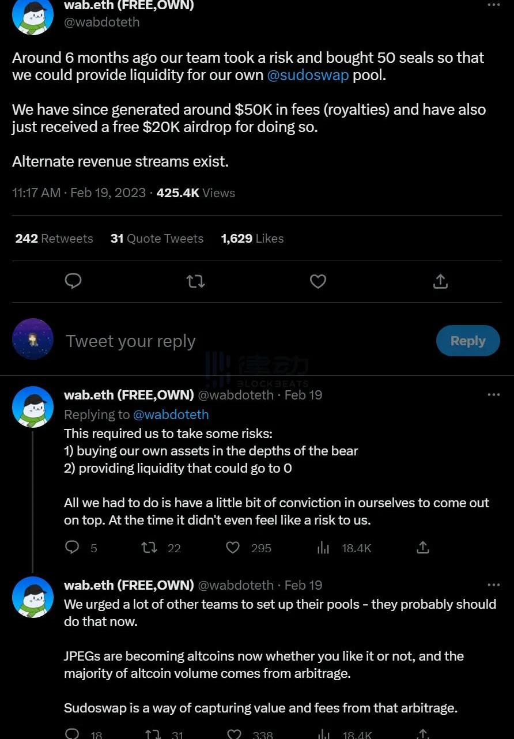Open wab.eth profile avatar on the first reply
Image resolution: width=514 pixels, height=739 pixels.
(x=33, y=407)
